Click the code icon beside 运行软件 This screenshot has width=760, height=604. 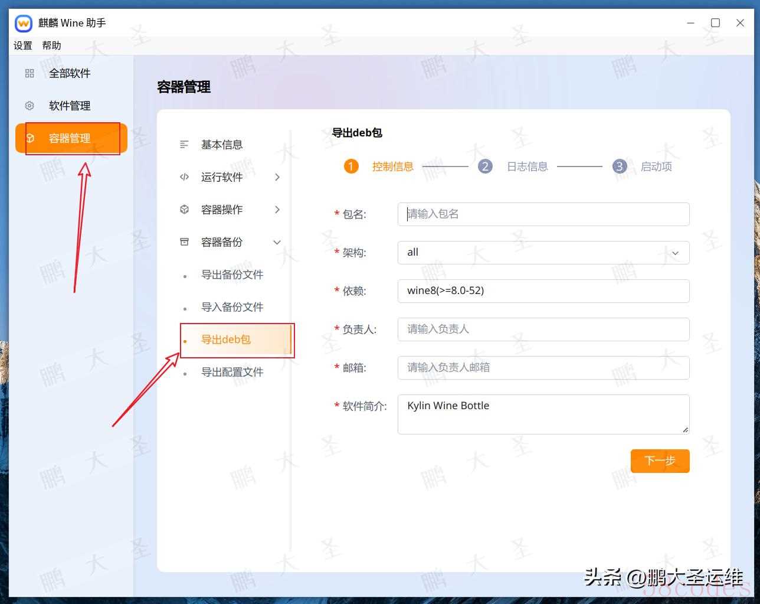pos(184,177)
